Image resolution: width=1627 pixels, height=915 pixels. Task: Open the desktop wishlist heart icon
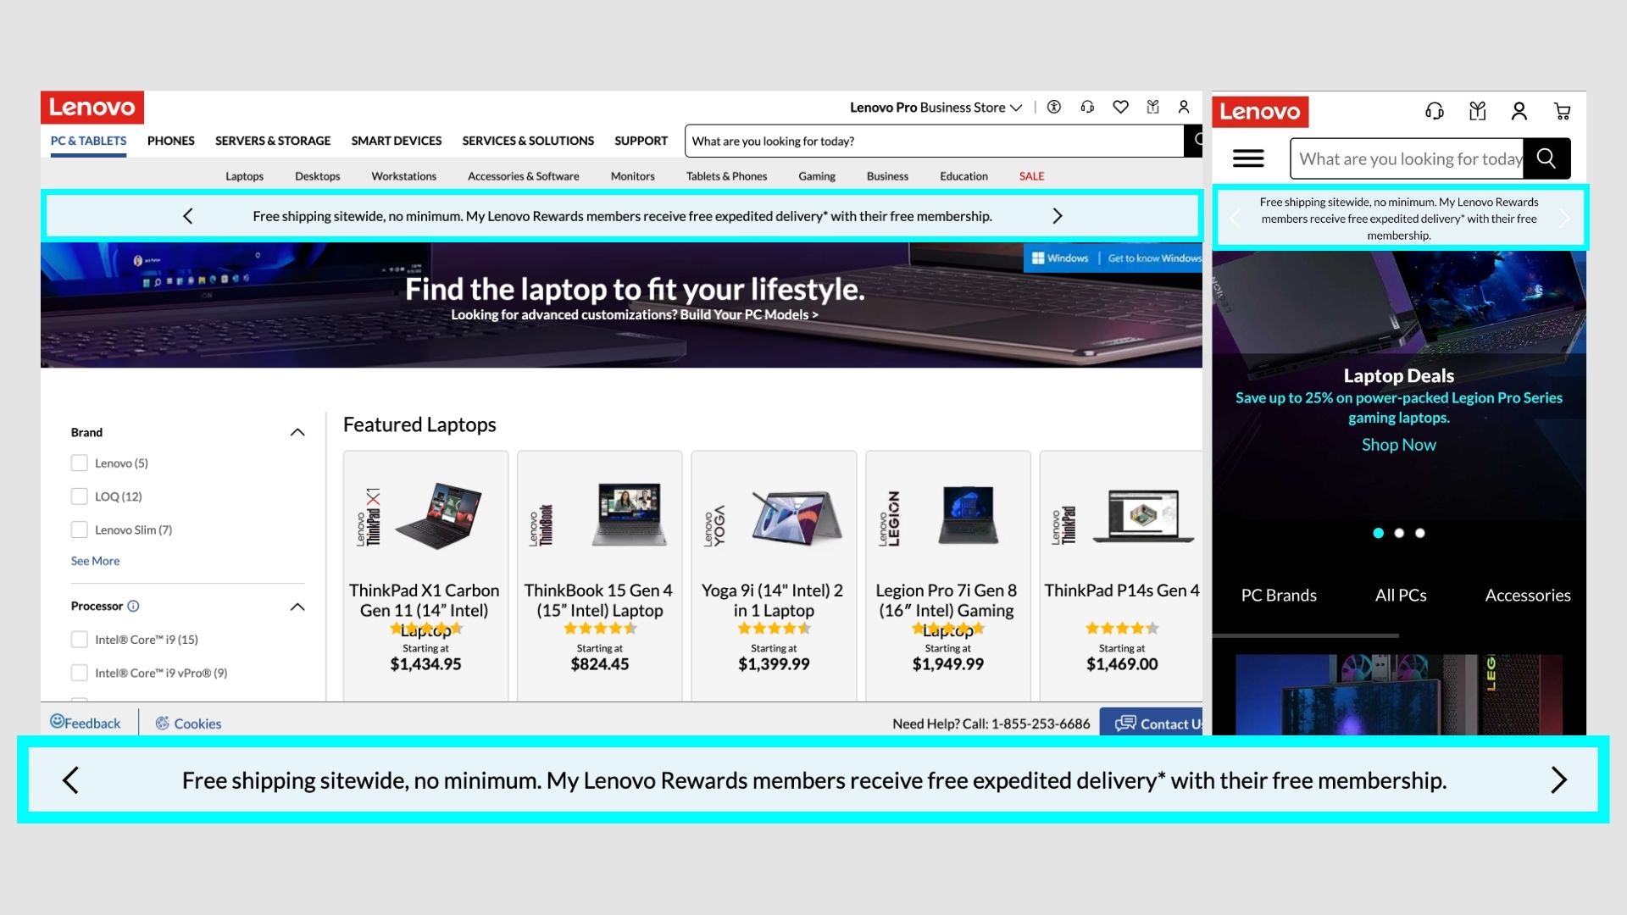(1120, 107)
